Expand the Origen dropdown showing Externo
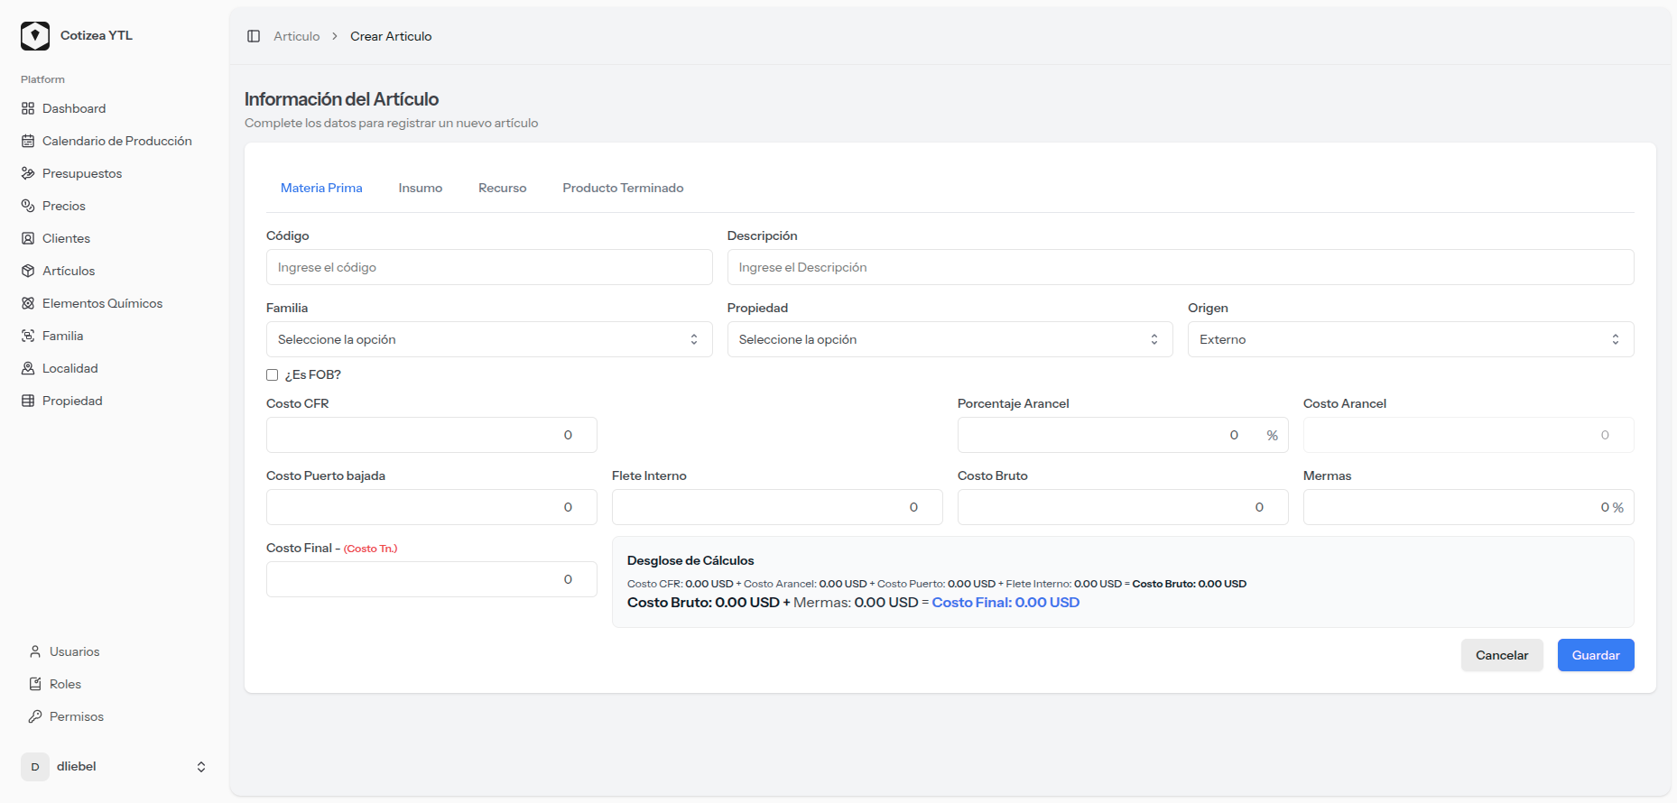The width and height of the screenshot is (1677, 803). (x=1410, y=339)
